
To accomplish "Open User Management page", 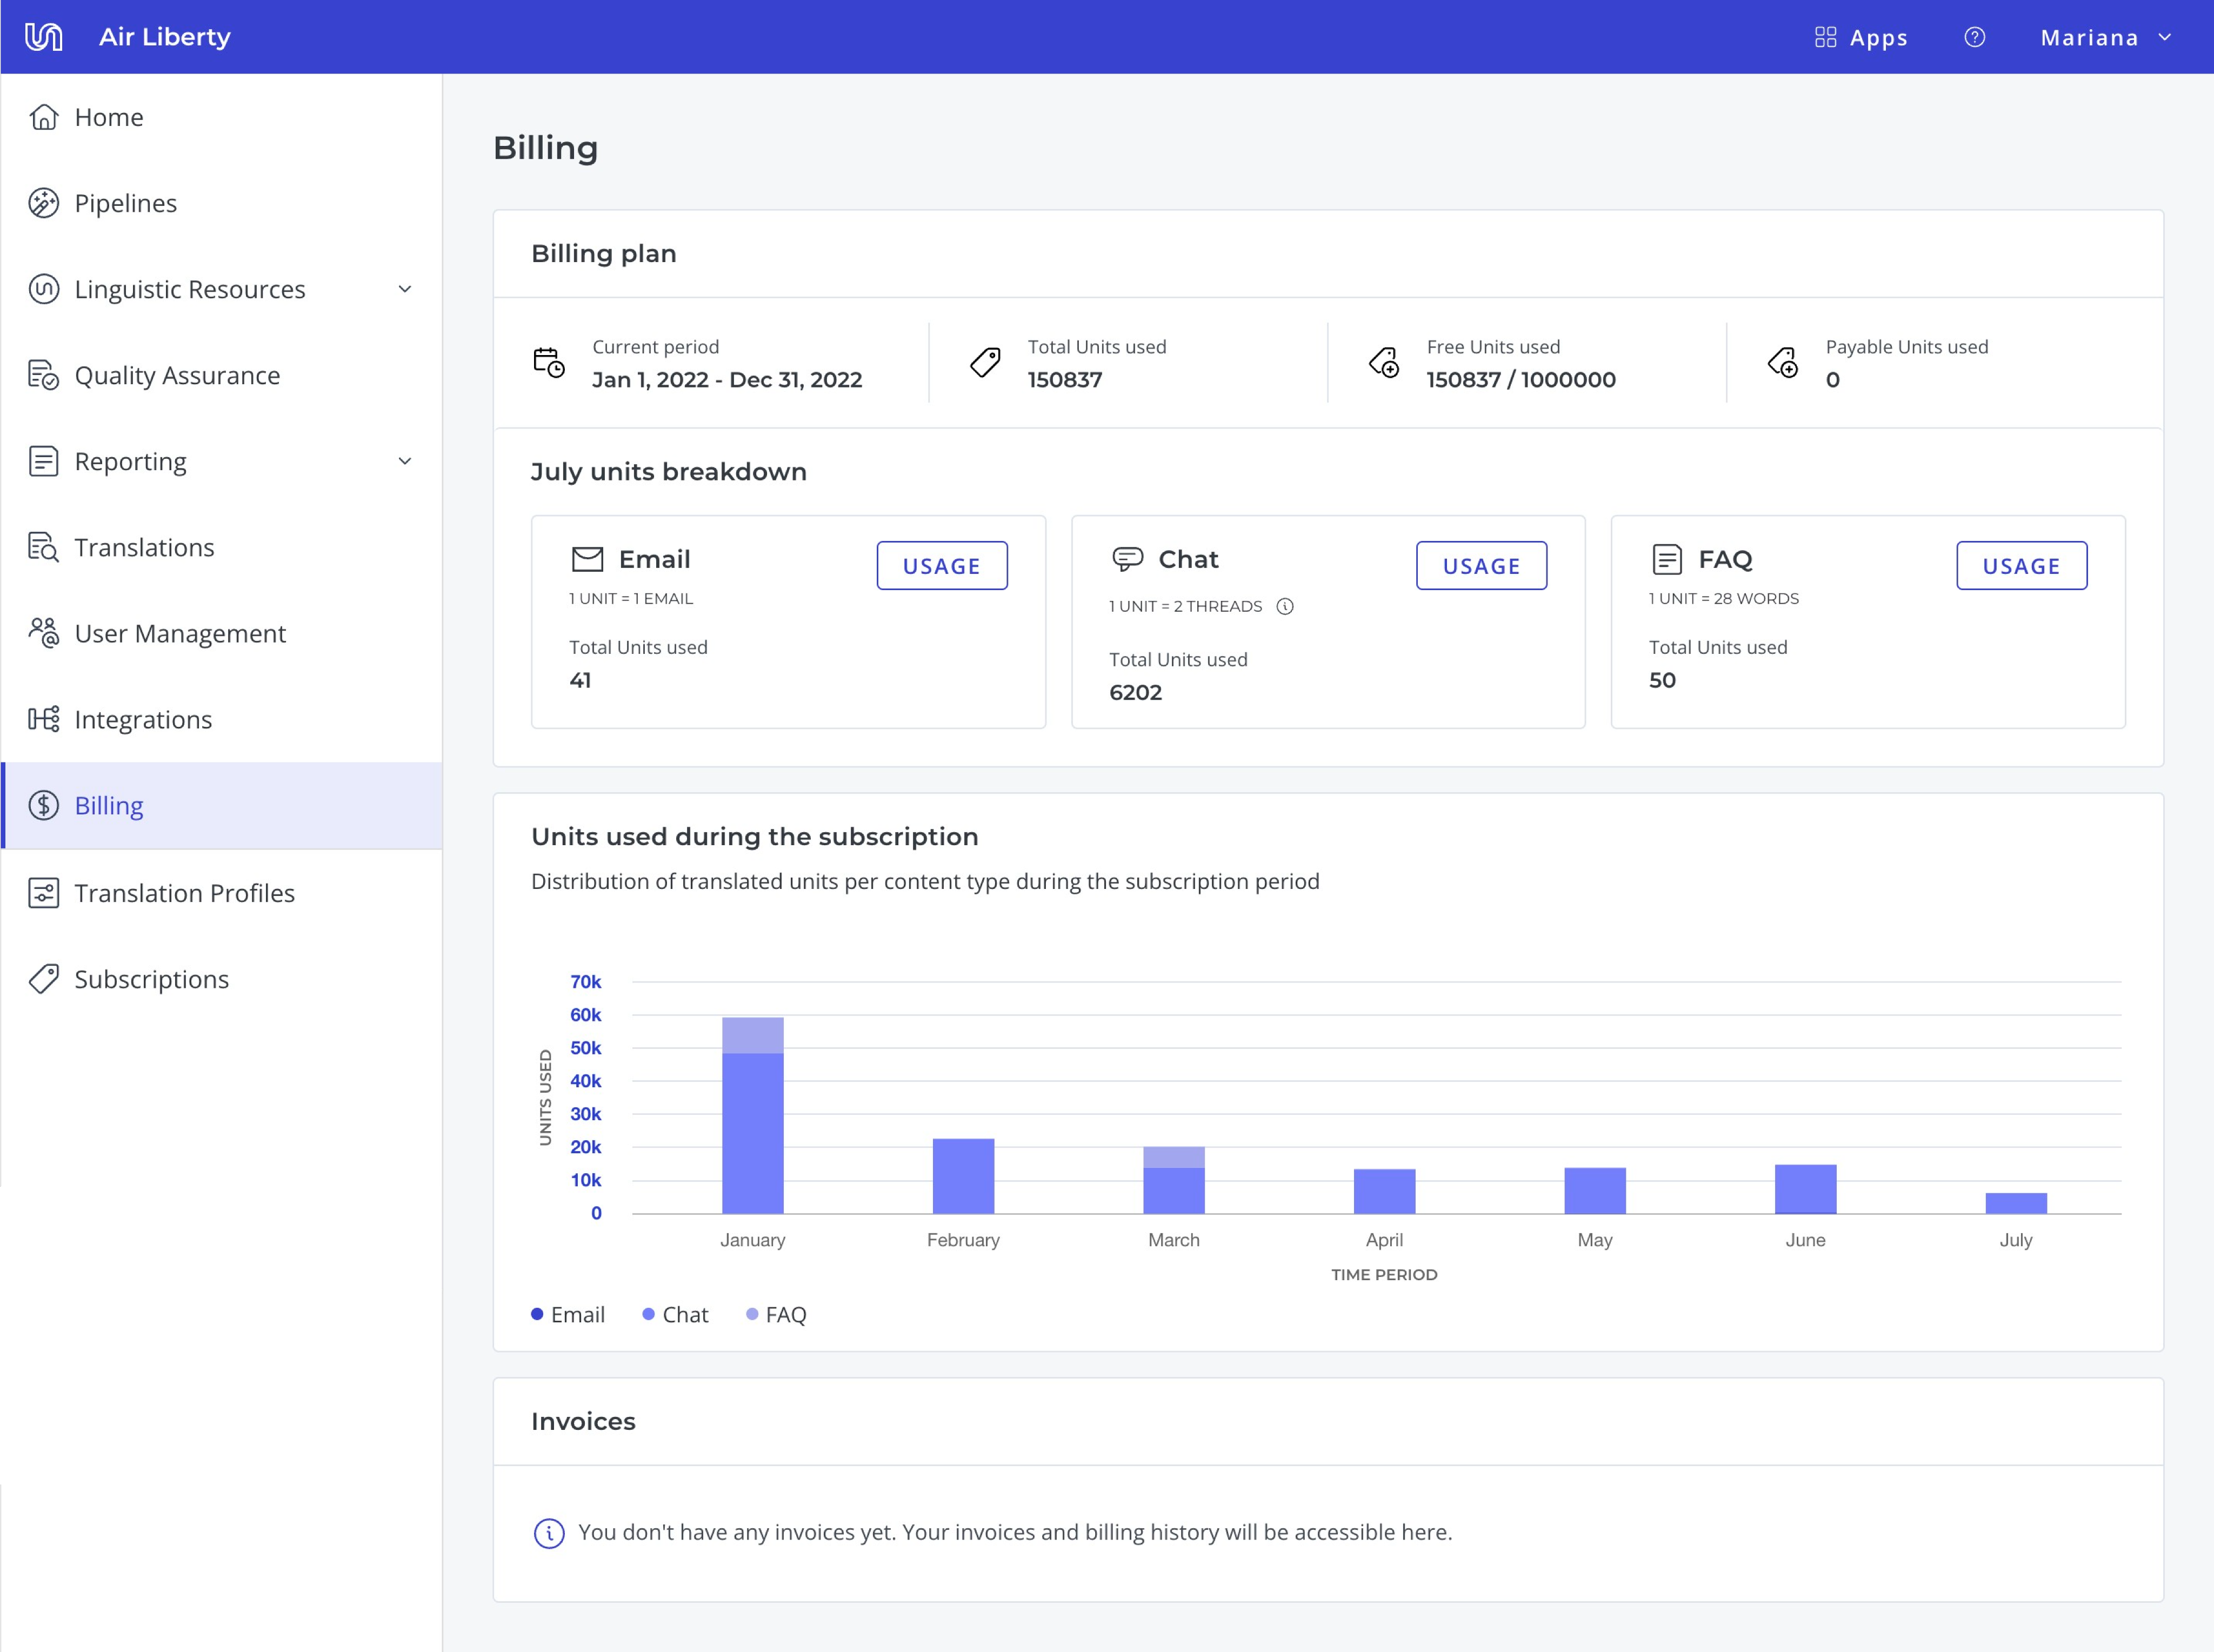I will pyautogui.click(x=180, y=633).
